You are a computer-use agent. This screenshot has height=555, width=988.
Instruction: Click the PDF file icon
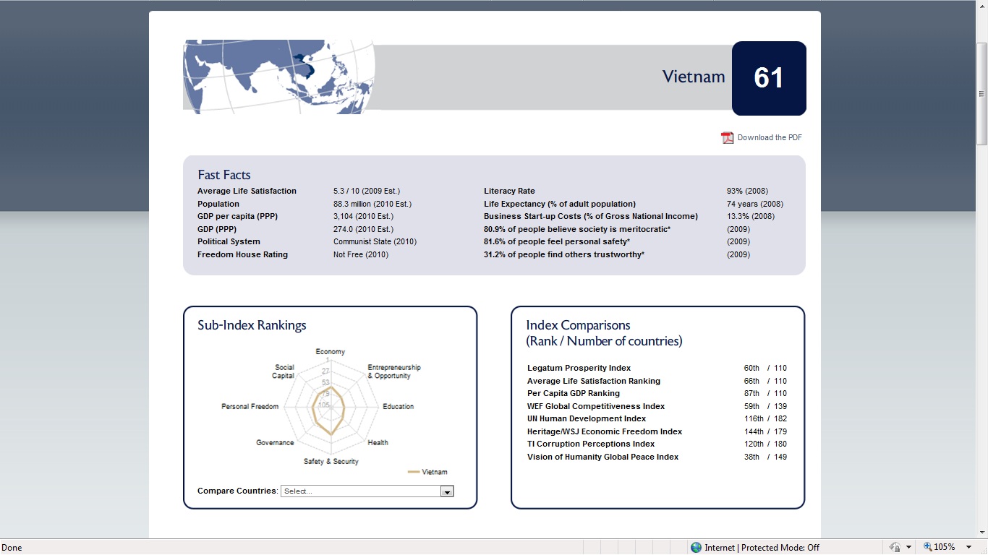[727, 138]
